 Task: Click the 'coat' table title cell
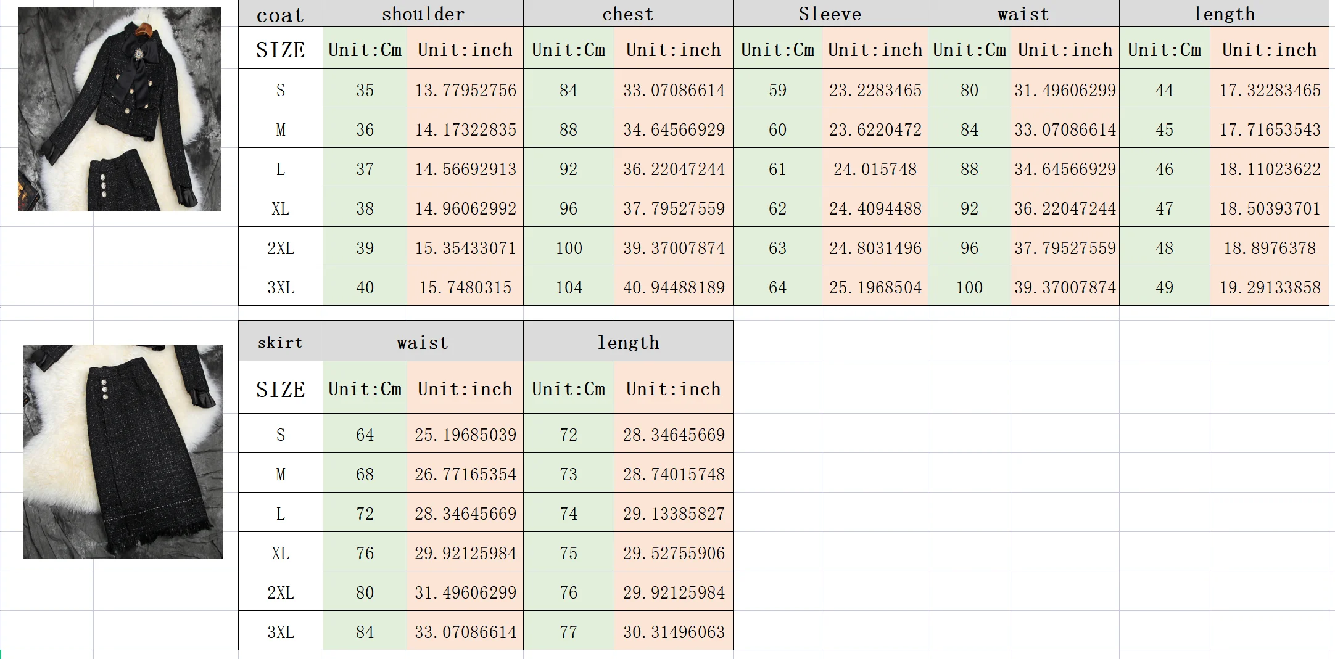point(281,14)
